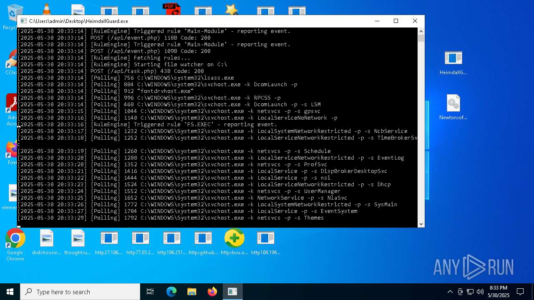Maximize the HeimdallGuard console window
The width and height of the screenshot is (534, 300).
tap(396, 21)
